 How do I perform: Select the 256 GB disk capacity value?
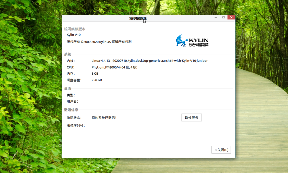(x=97, y=80)
